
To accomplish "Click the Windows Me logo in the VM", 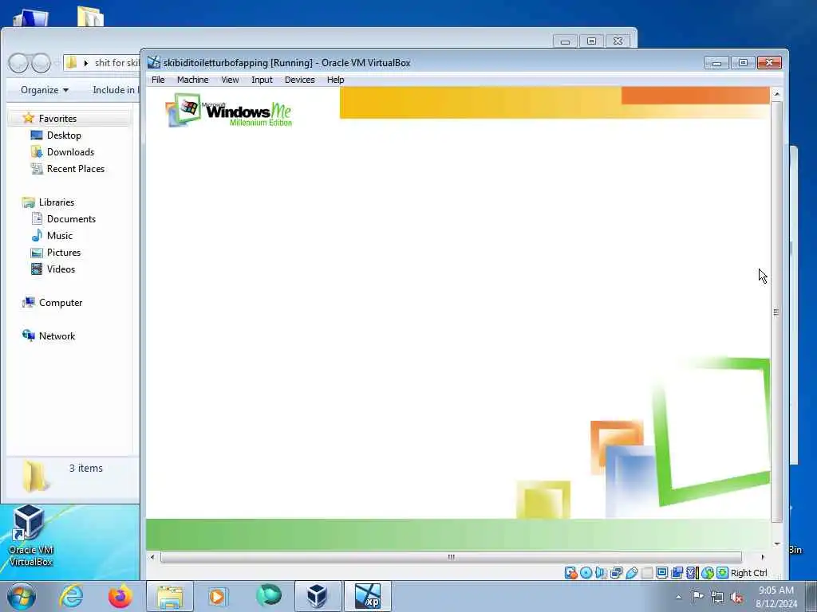I will coord(228,110).
